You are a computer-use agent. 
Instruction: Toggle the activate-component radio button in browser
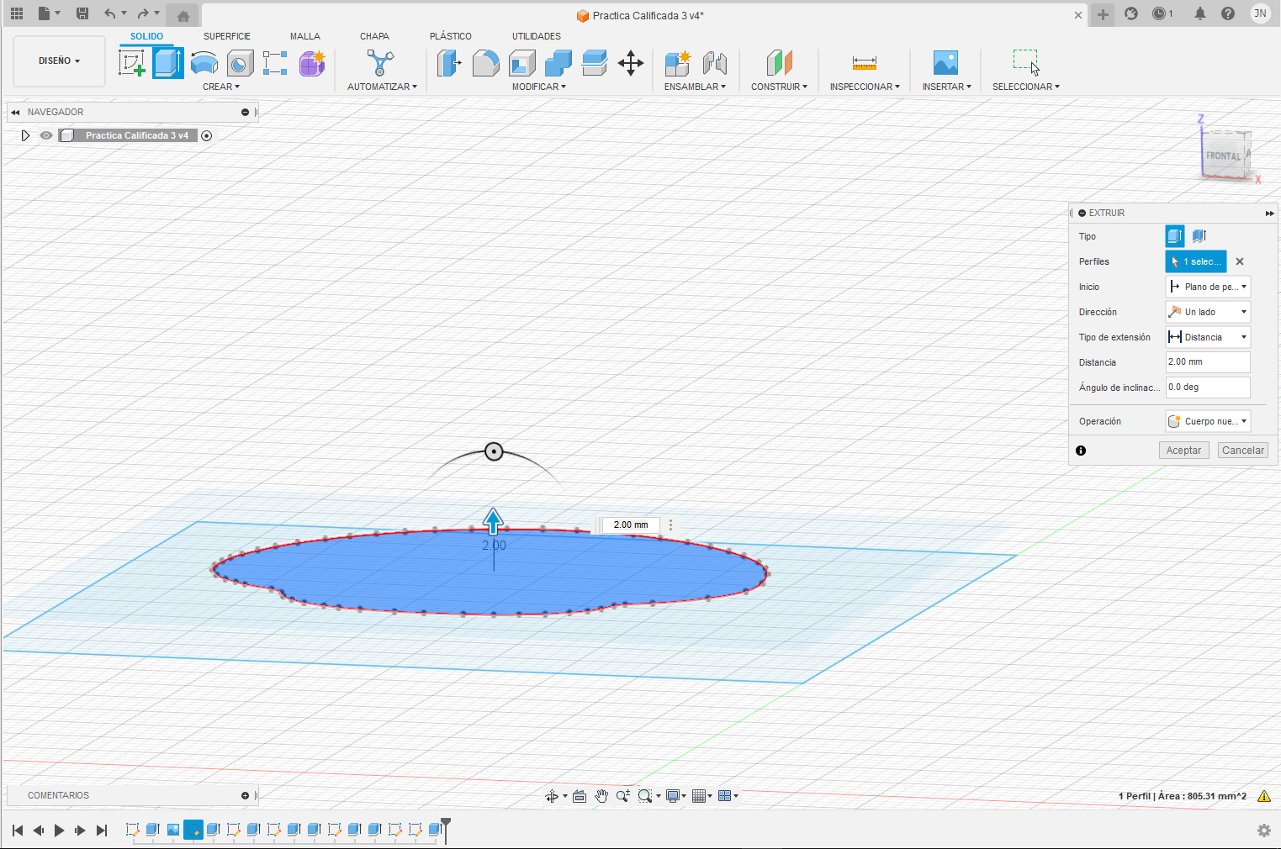pyautogui.click(x=207, y=135)
